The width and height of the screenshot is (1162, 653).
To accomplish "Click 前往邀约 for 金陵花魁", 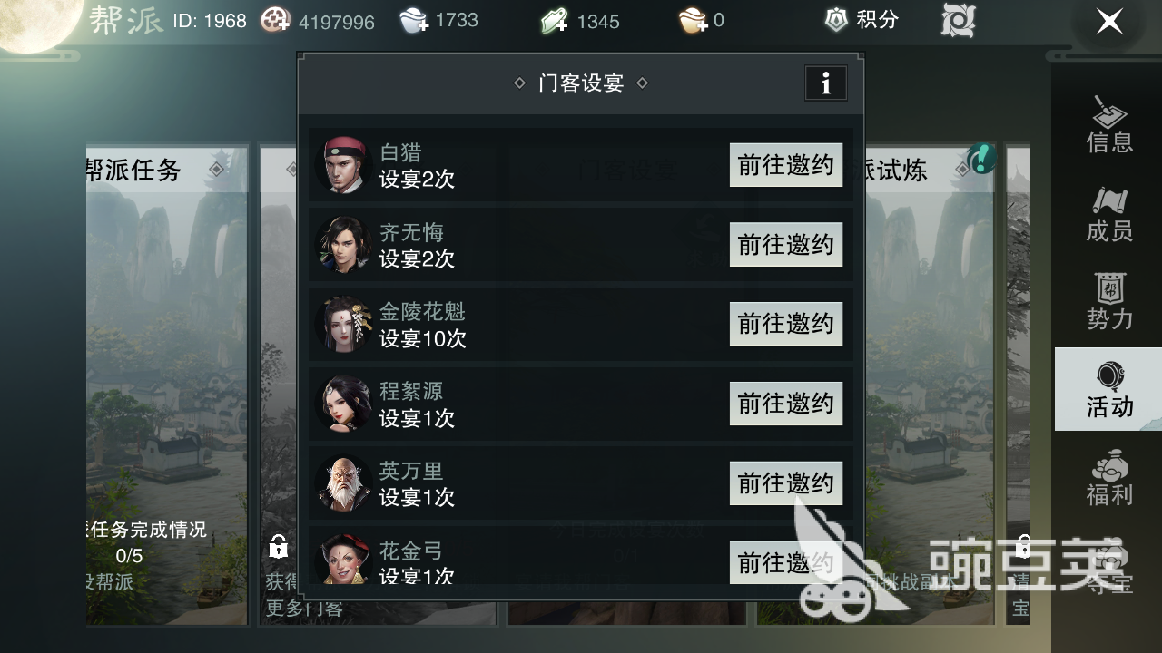I will (x=786, y=324).
